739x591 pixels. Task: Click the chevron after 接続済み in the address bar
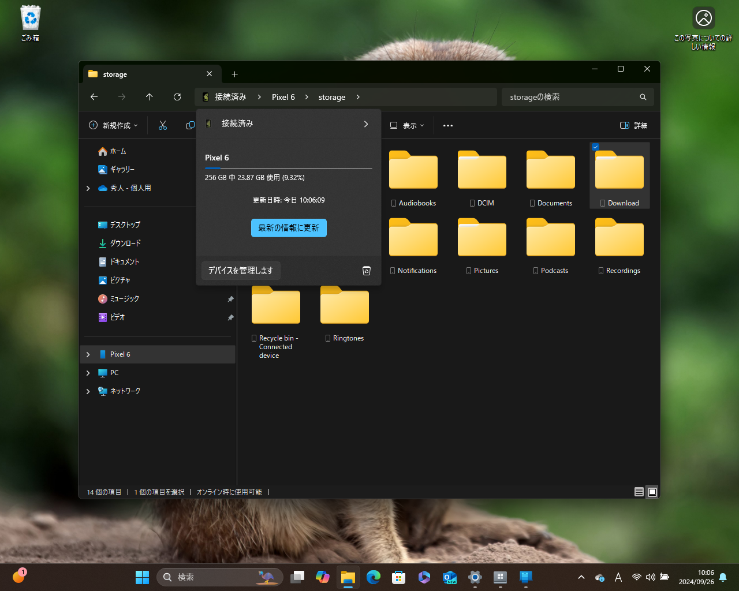259,97
